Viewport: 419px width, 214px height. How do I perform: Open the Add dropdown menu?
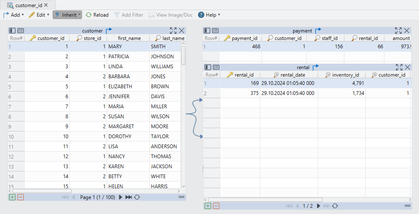click(x=14, y=15)
